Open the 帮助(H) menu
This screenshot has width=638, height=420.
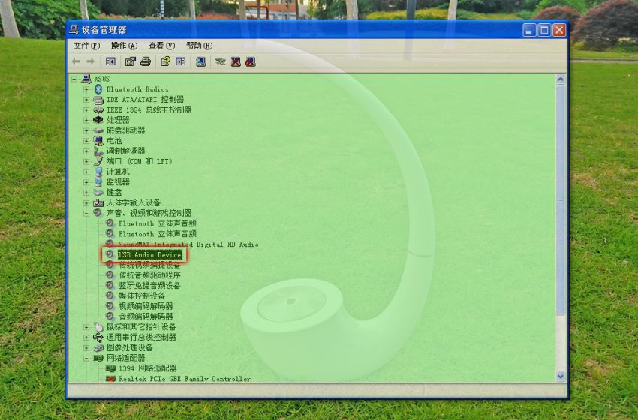[x=199, y=46]
